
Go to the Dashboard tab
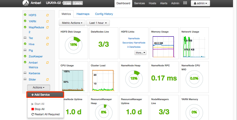click(x=123, y=3)
